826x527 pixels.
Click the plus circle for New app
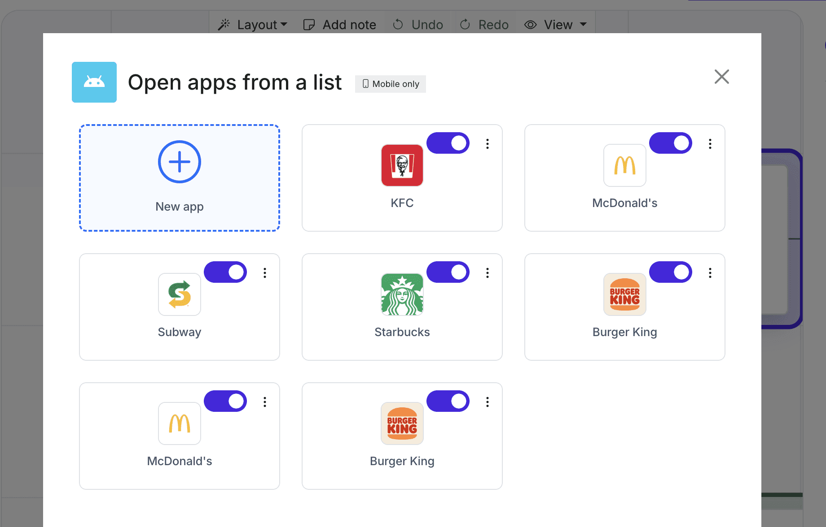pyautogui.click(x=180, y=162)
